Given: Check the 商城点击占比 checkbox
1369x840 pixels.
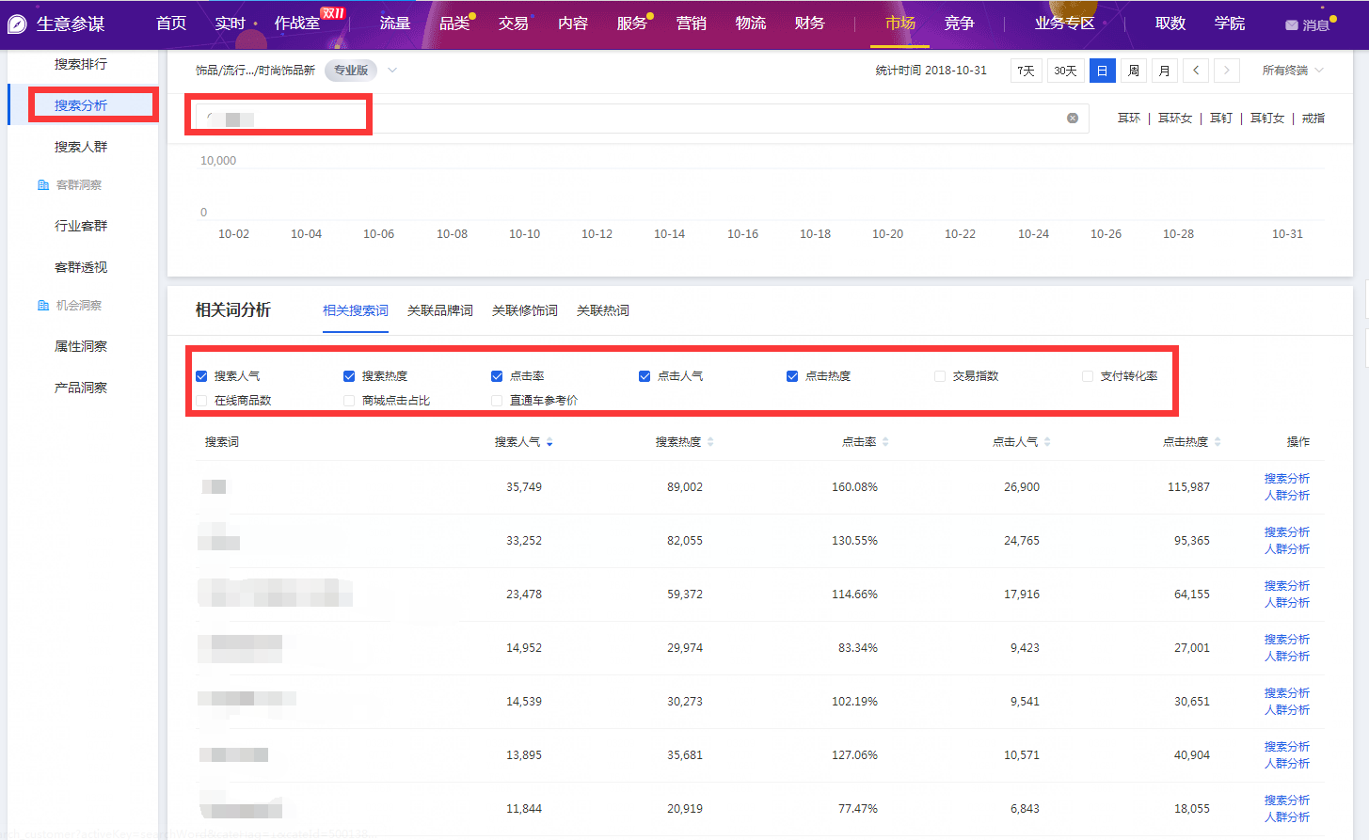Looking at the screenshot, I should point(349,401).
